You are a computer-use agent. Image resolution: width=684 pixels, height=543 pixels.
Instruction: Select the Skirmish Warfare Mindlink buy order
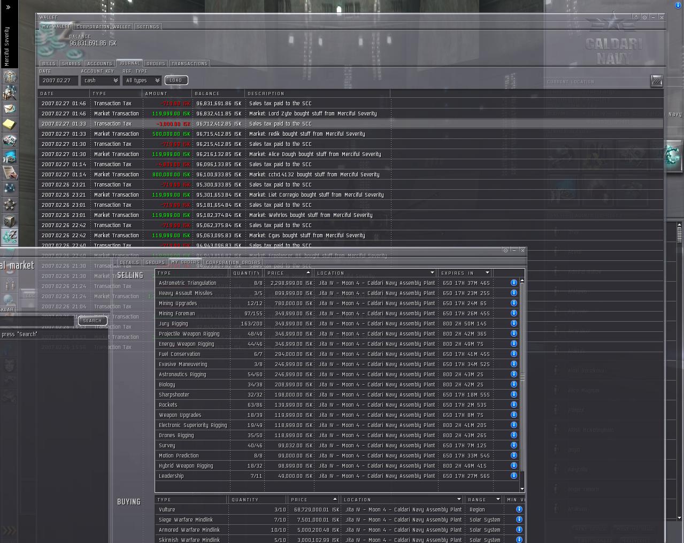340,540
